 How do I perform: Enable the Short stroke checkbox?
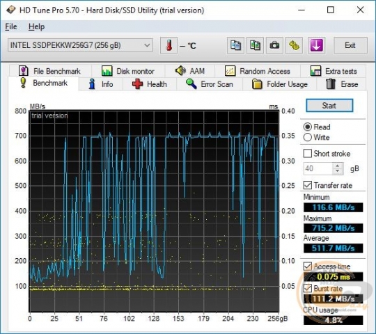[x=308, y=153]
